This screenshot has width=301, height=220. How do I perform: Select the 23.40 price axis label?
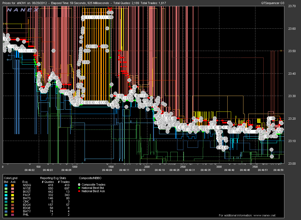coord(292,74)
